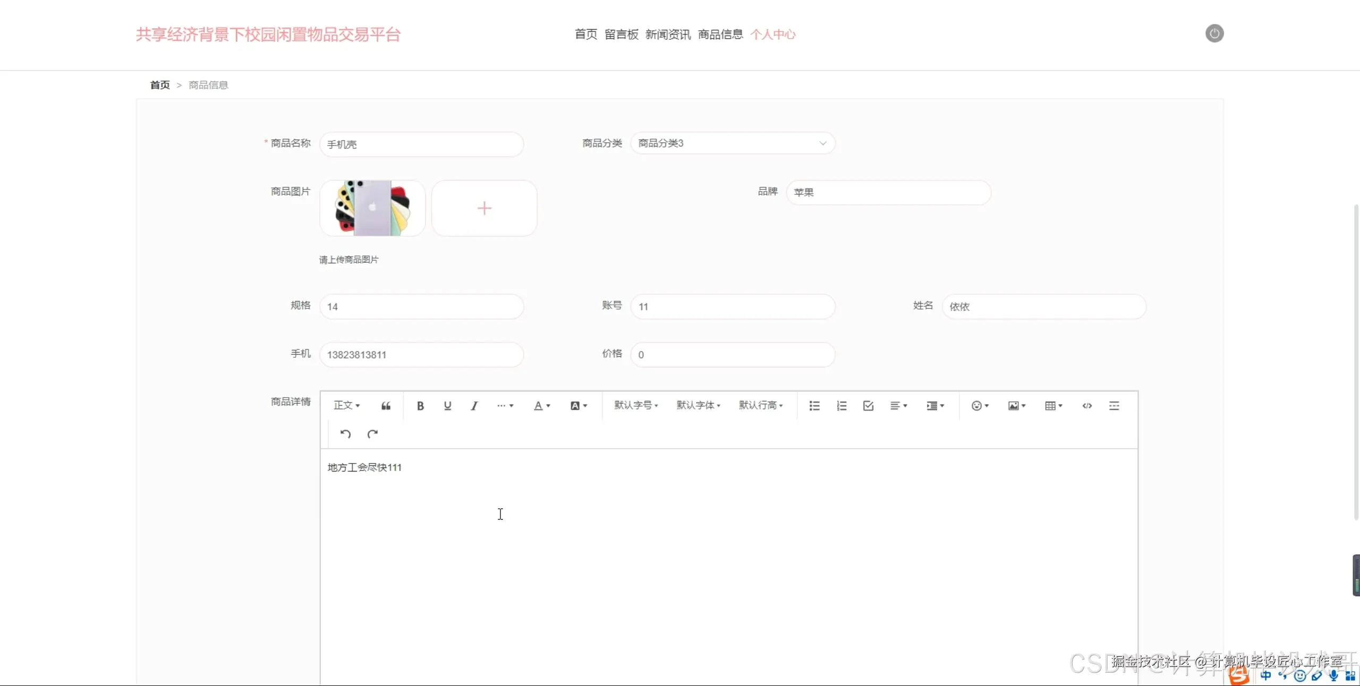Click the 价格 input field
Image resolution: width=1360 pixels, height=686 pixels.
(x=732, y=355)
